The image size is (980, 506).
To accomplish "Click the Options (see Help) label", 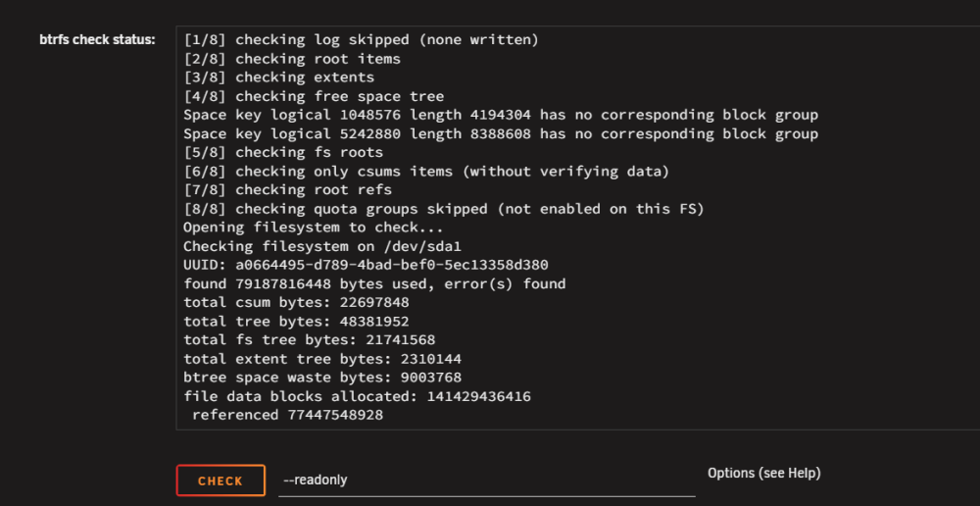I will pyautogui.click(x=763, y=474).
